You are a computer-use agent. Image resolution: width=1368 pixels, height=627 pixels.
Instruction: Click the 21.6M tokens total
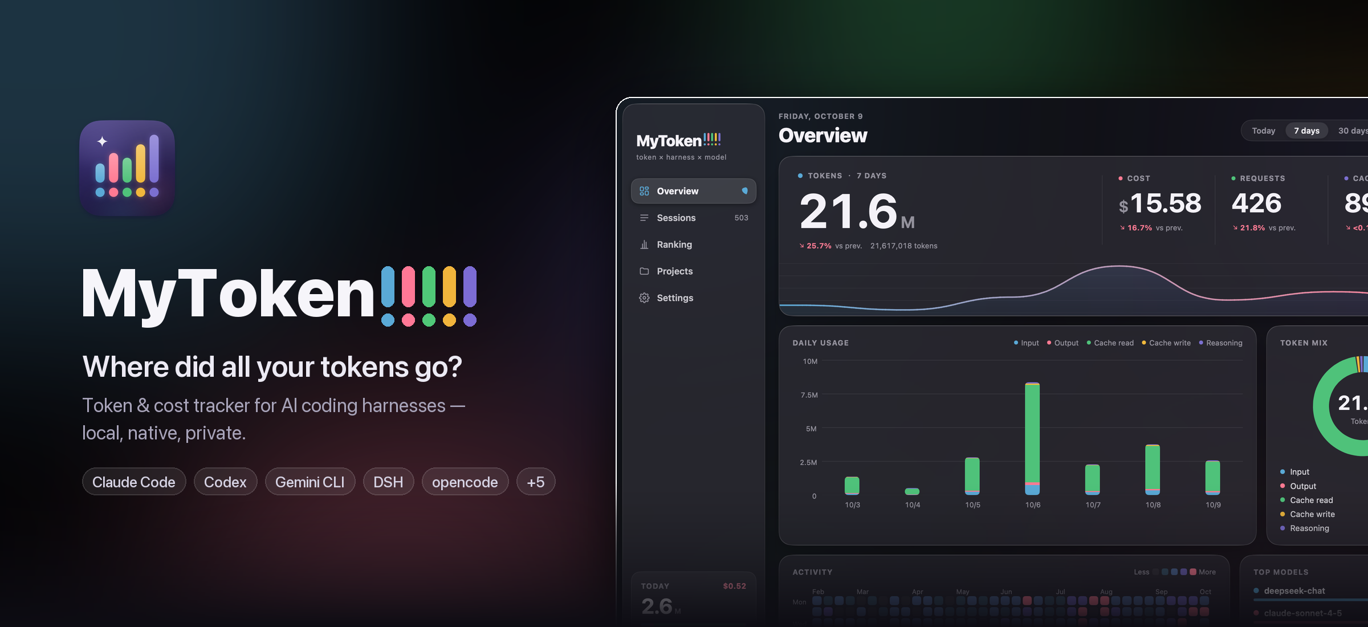coord(857,211)
